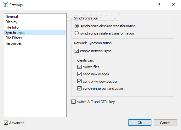Confirm settings with the Ok button
This screenshot has width=181, height=130.
point(140,123)
